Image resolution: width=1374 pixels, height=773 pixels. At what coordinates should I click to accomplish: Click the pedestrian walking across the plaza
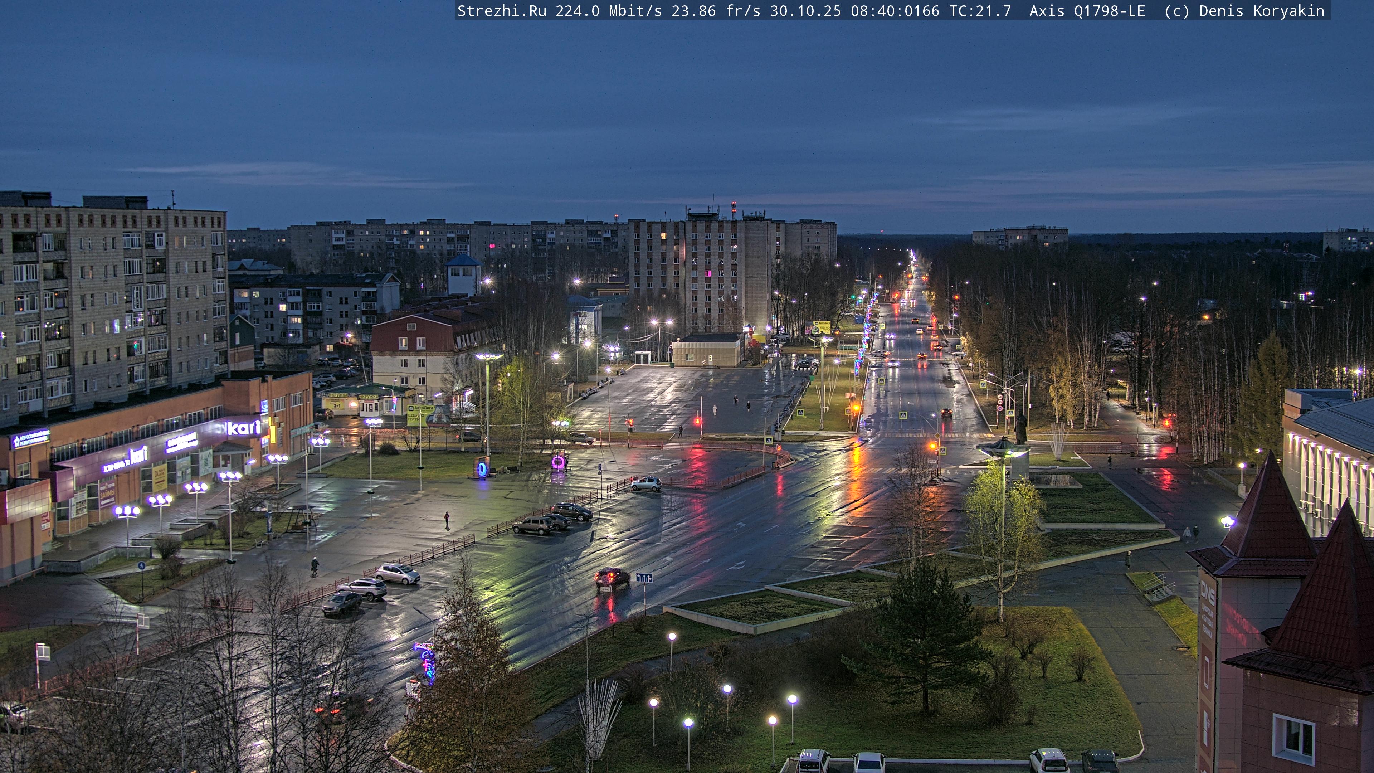447,519
